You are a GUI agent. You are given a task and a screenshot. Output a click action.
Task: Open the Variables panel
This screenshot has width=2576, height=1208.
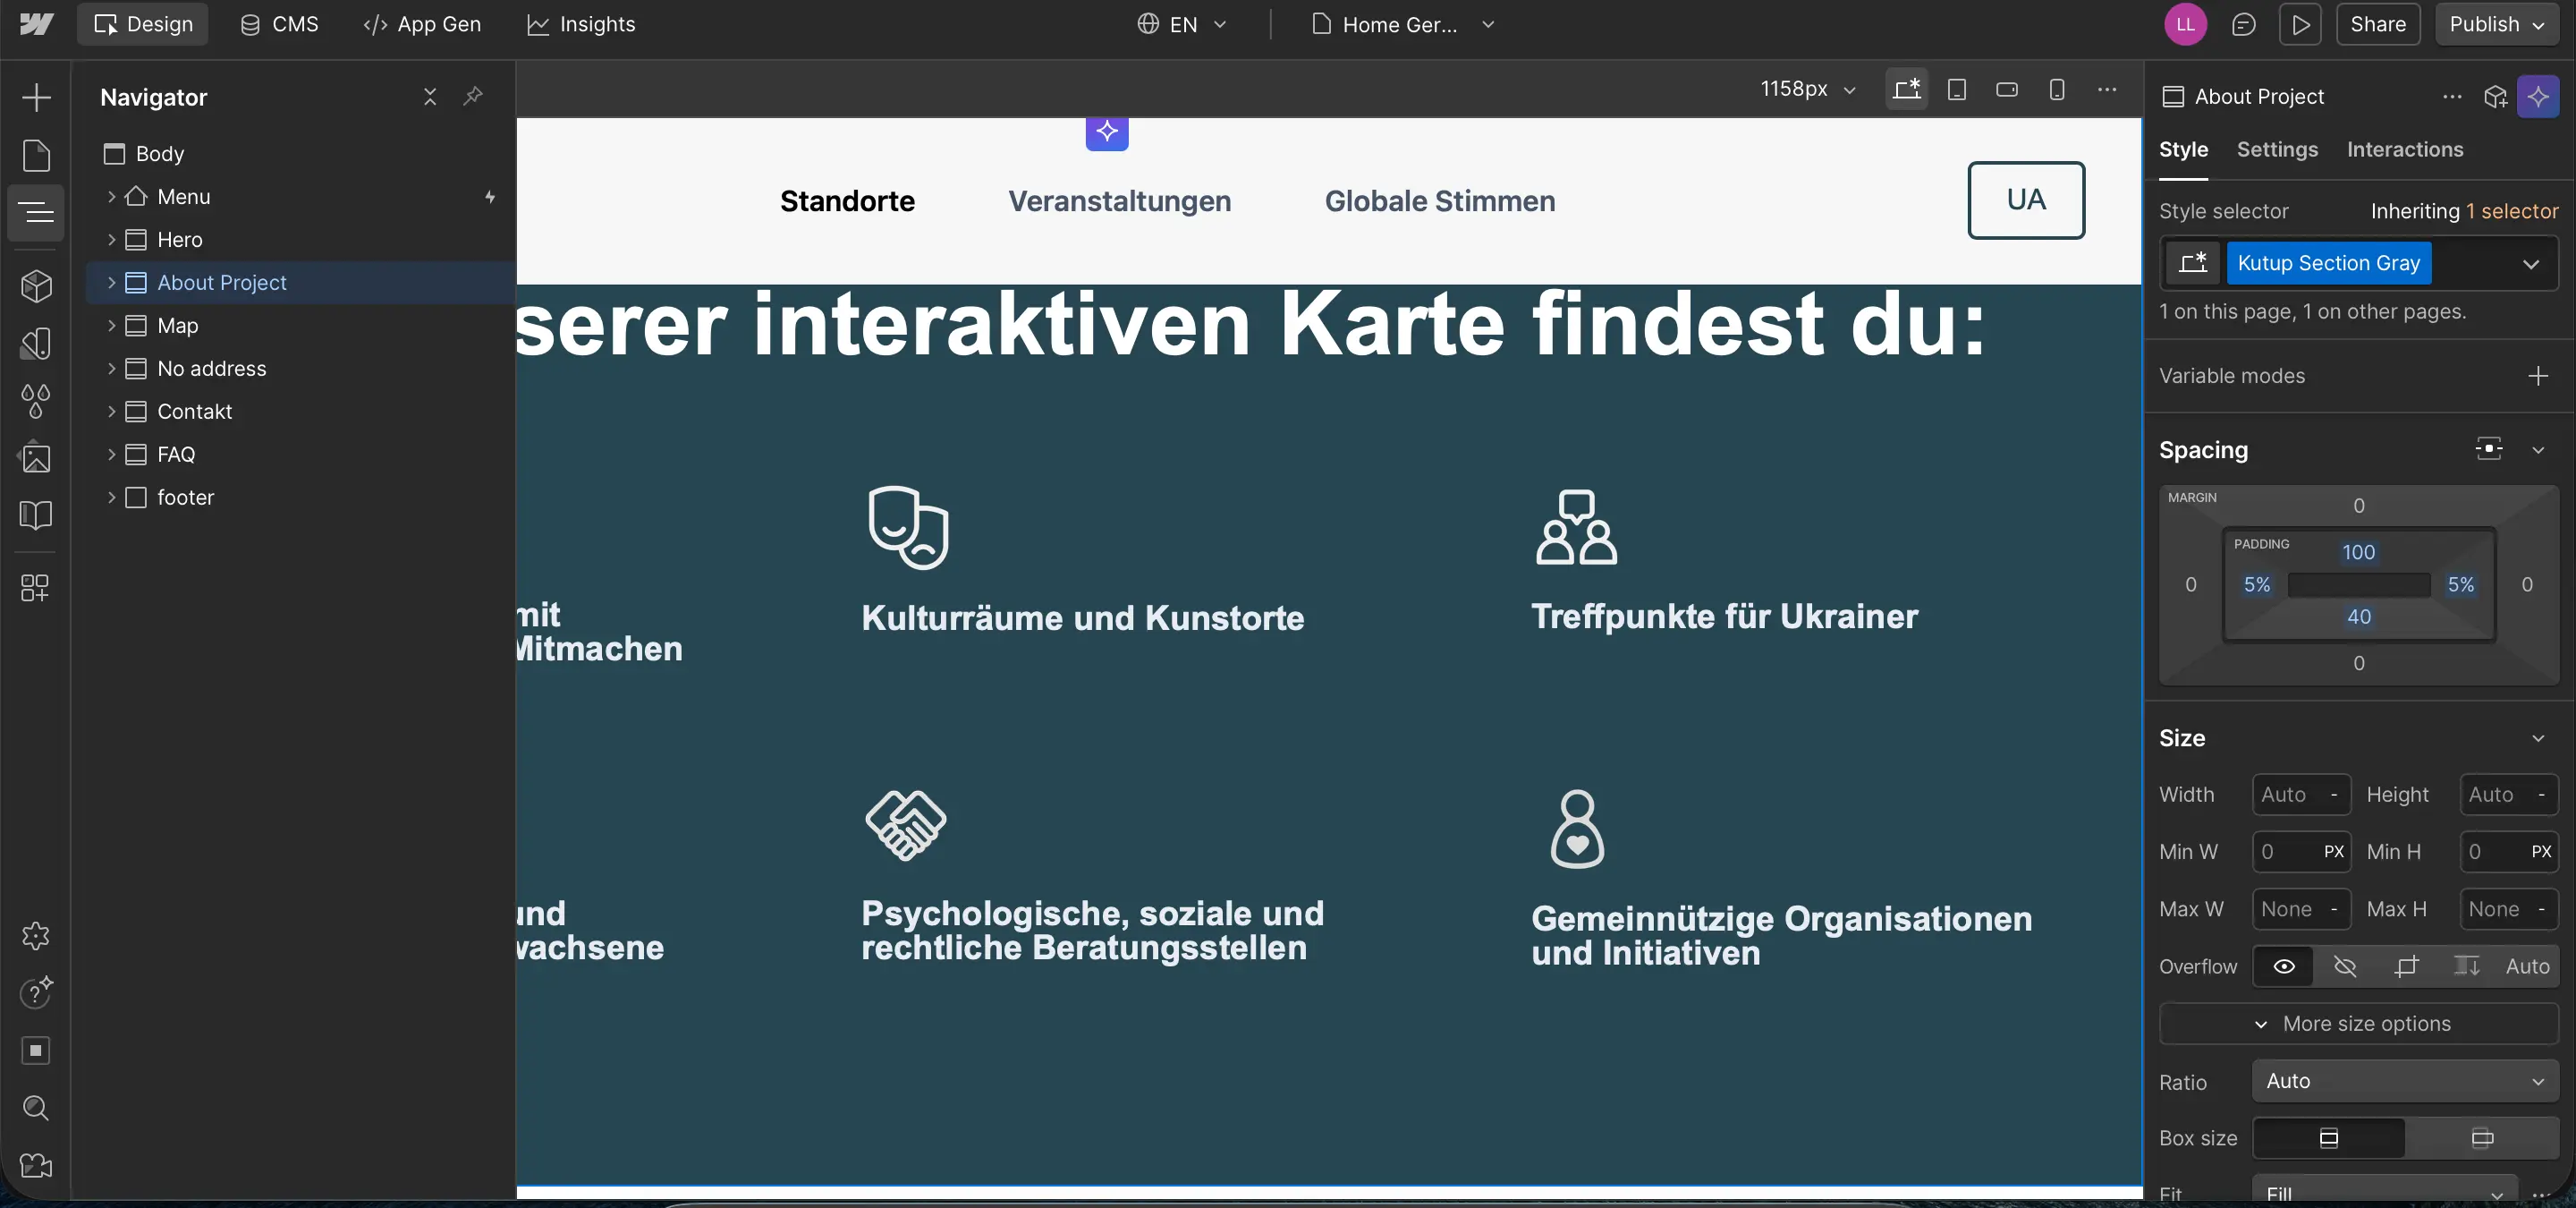click(36, 400)
